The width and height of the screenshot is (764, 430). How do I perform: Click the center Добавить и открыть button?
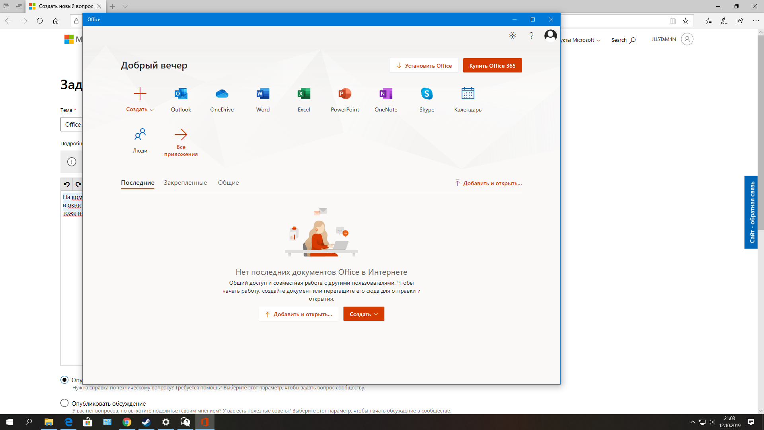(x=298, y=314)
